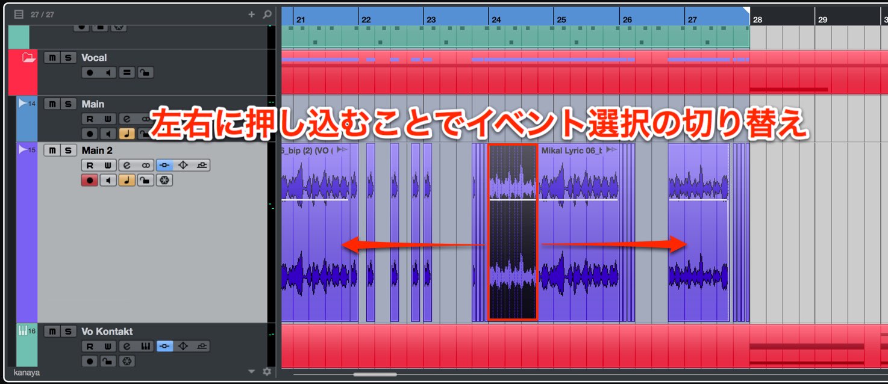888x384 pixels.
Task: Click the kanaya label below track list
Action: click(27, 373)
